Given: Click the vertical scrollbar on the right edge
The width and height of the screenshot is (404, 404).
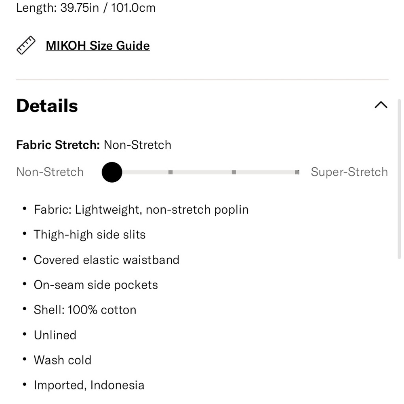Looking at the screenshot, I should tap(399, 179).
